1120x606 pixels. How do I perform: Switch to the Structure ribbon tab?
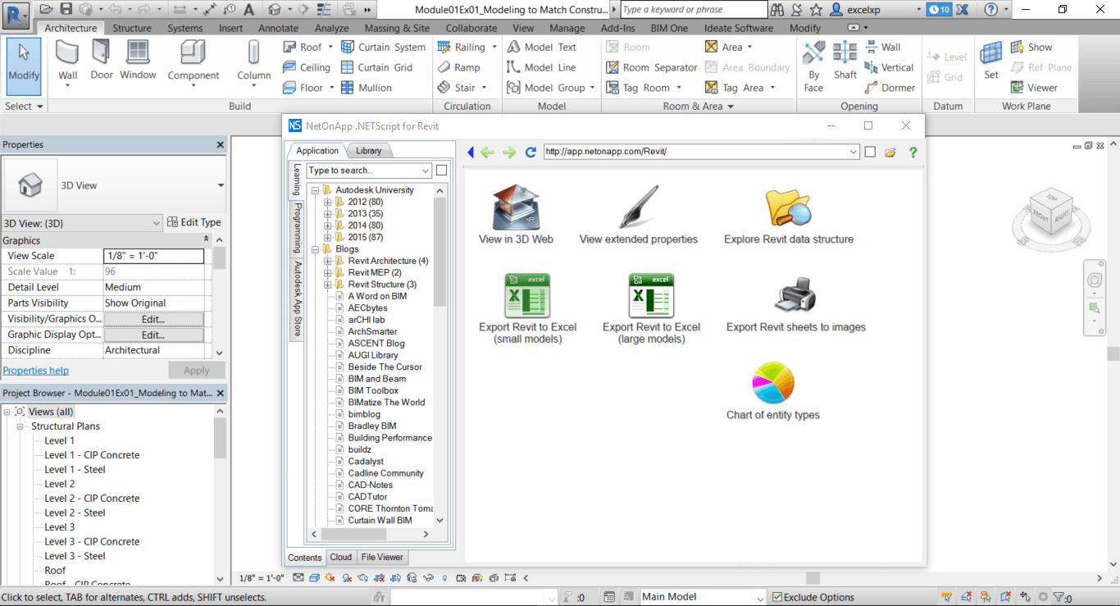coord(132,28)
